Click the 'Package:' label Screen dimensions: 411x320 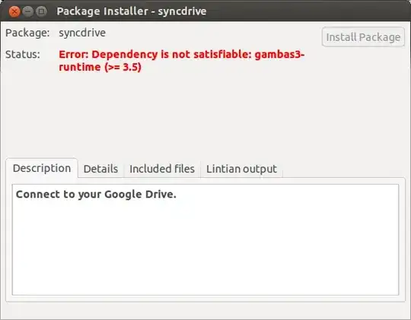click(27, 33)
